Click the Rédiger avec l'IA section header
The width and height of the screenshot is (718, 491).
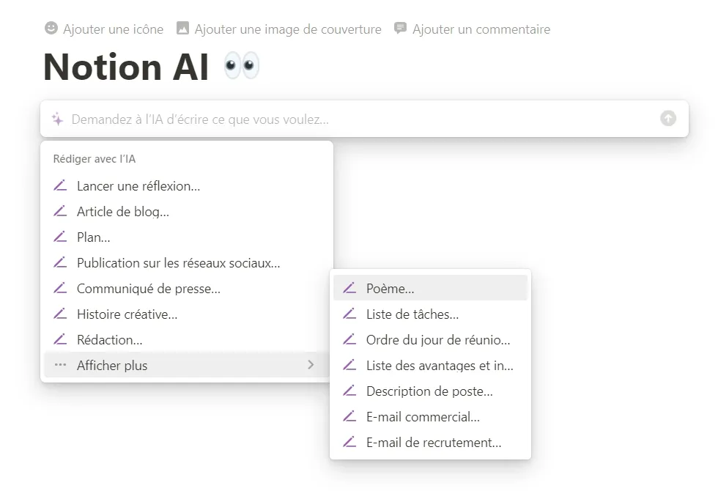point(95,159)
